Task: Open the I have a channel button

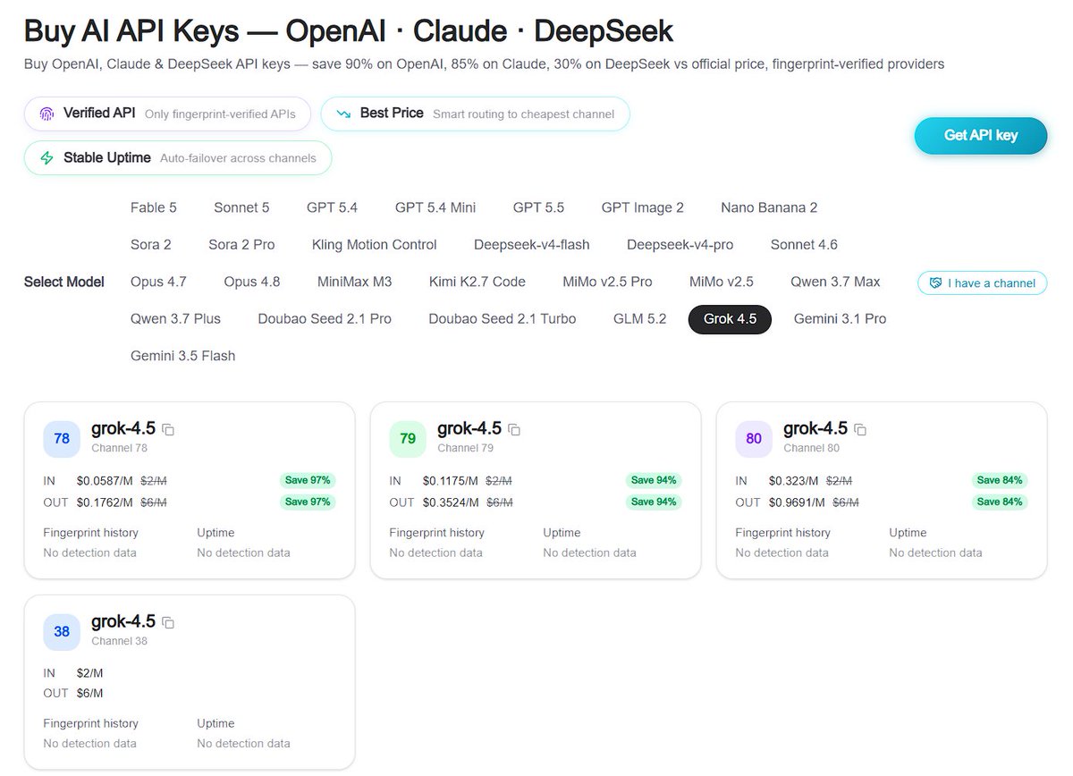Action: 982,283
